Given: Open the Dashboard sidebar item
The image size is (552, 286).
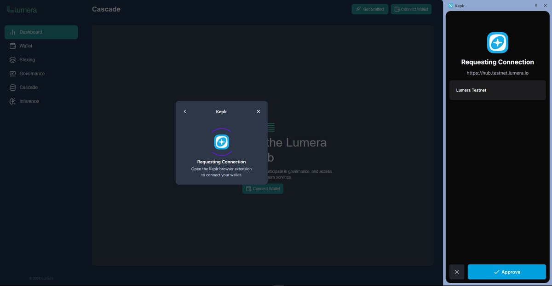Looking at the screenshot, I should click(x=41, y=32).
